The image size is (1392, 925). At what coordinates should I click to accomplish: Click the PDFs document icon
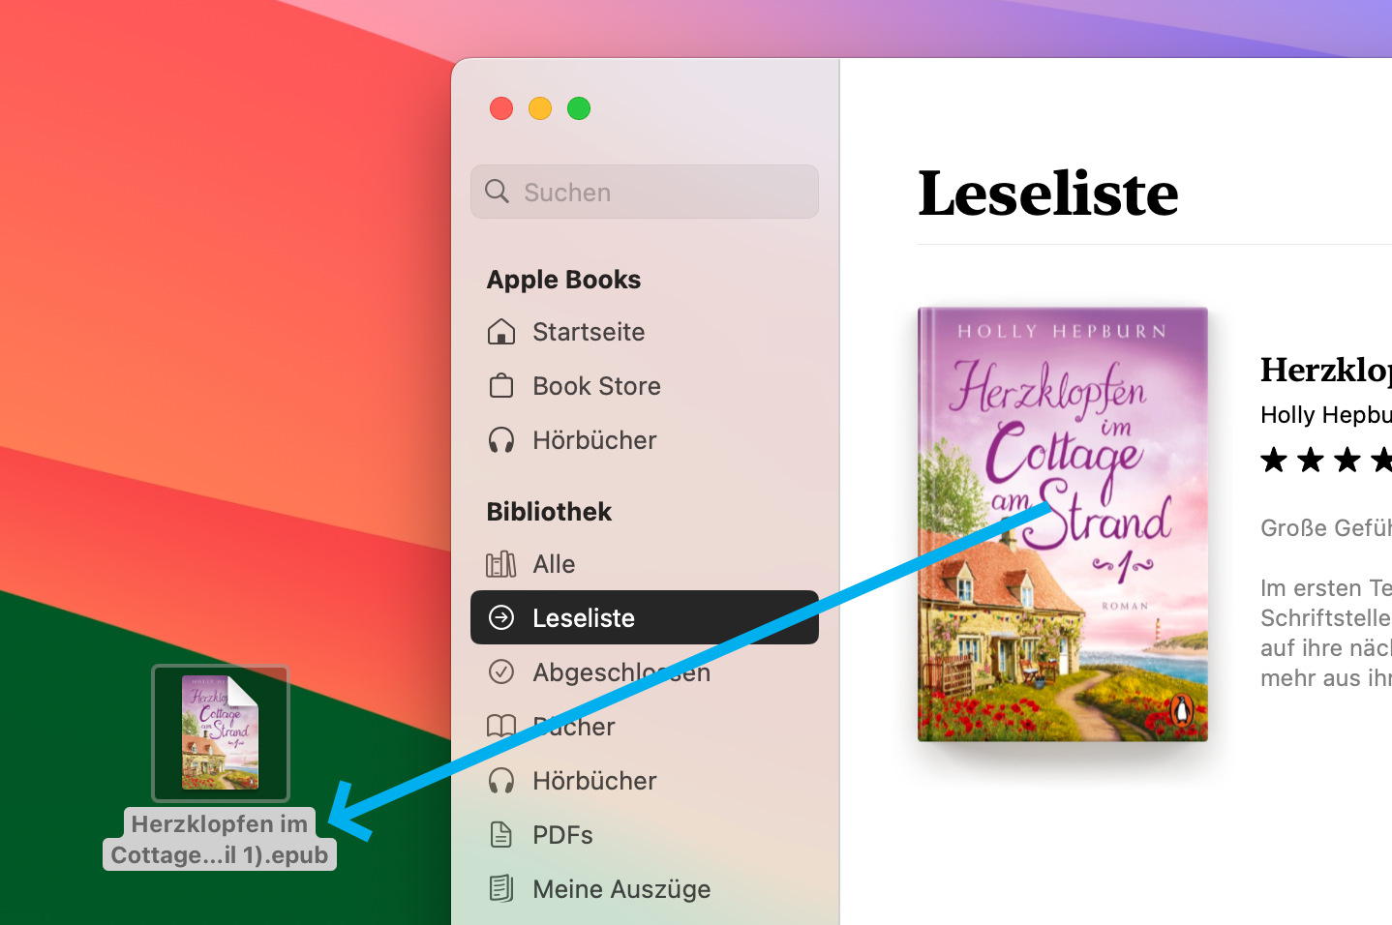501,834
